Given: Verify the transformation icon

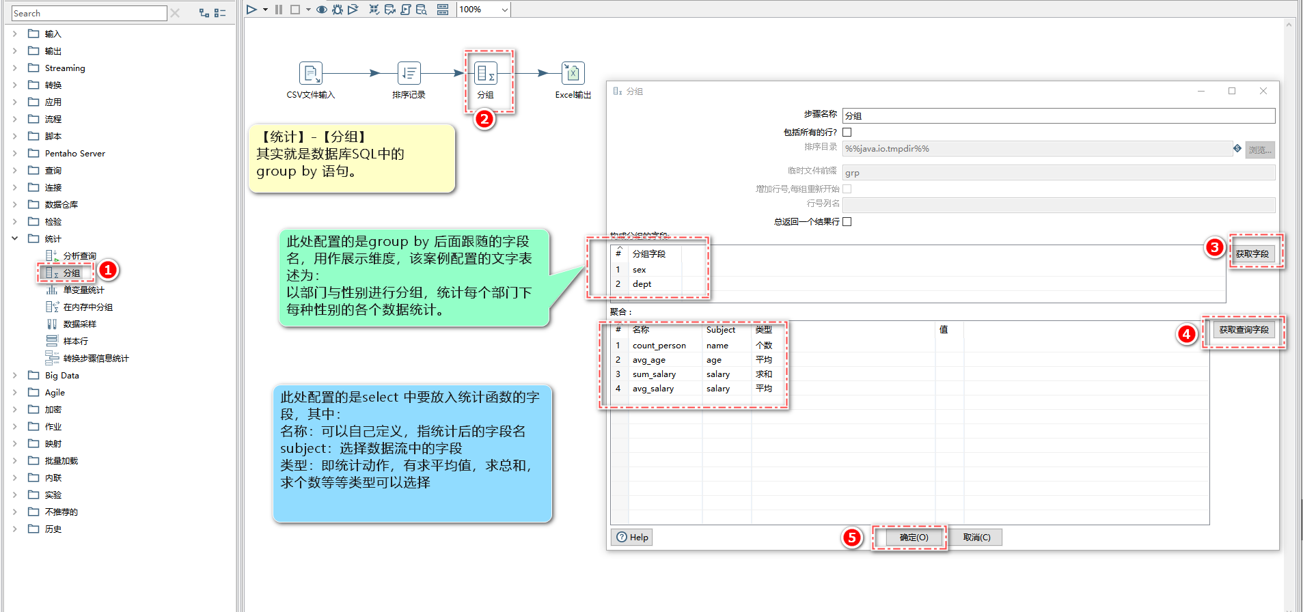Looking at the screenshot, I should (374, 10).
